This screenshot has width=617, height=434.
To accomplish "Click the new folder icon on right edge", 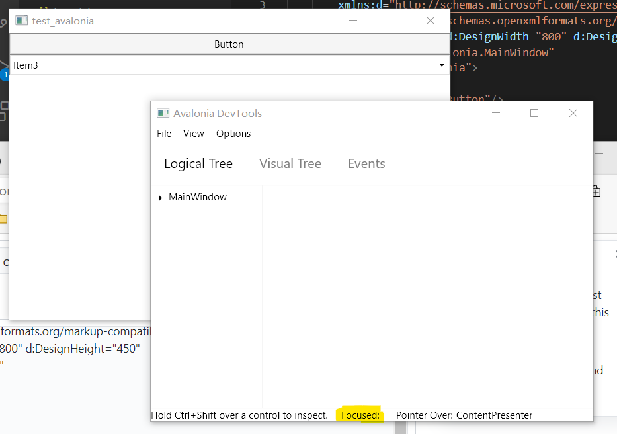I will point(596,191).
